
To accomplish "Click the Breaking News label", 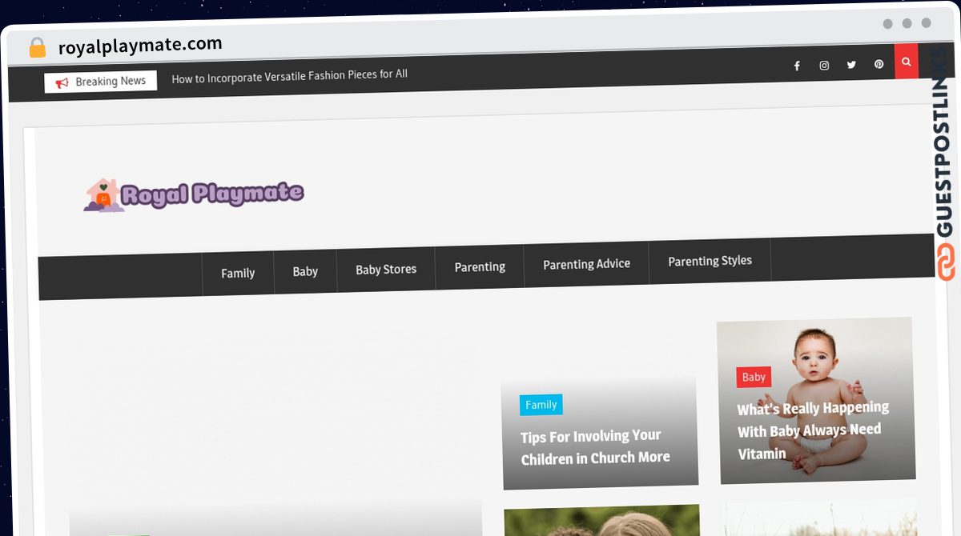I will 111,82.
